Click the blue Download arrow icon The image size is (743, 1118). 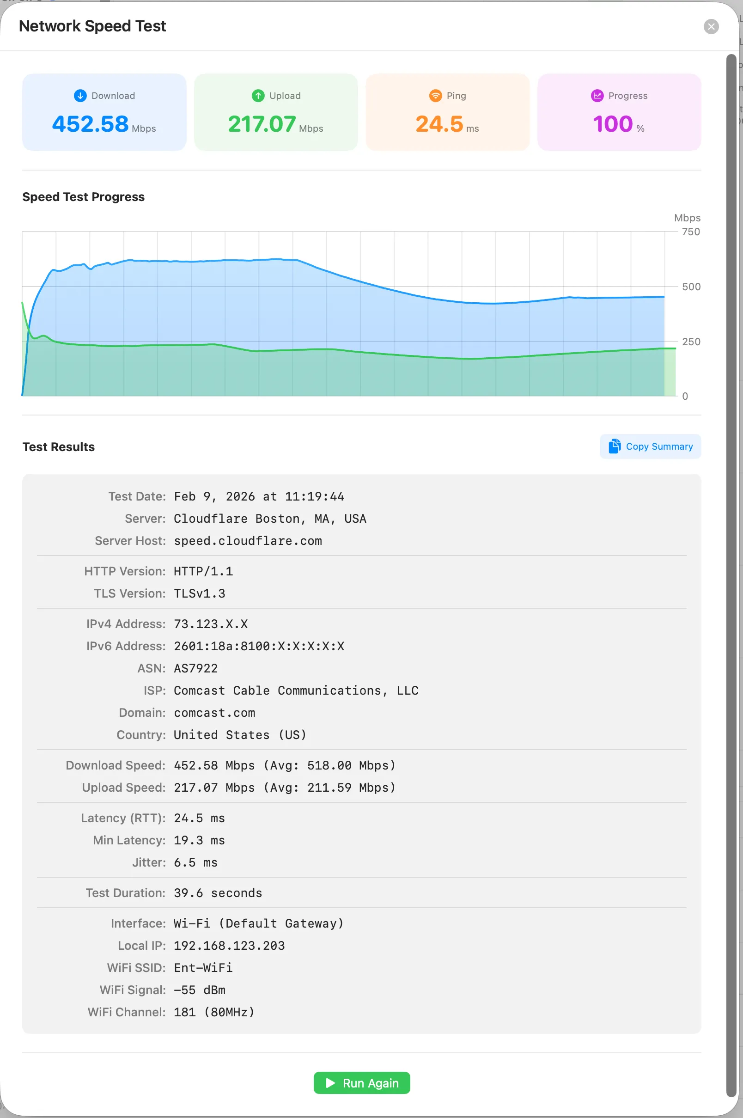pos(80,96)
